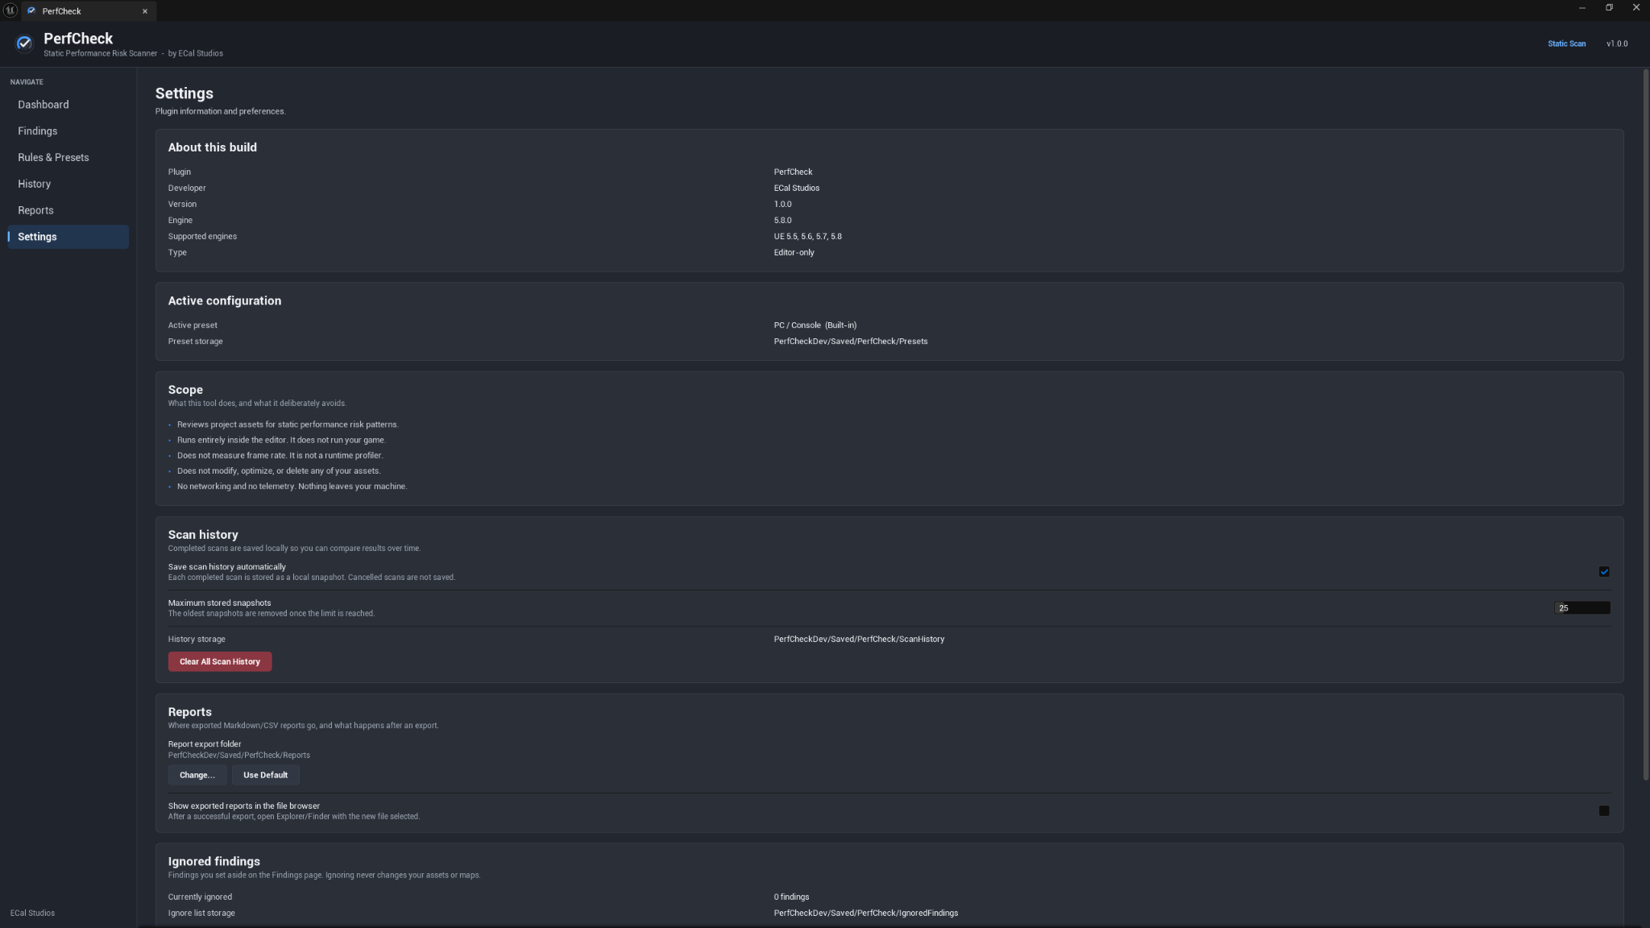Minimize the PerfCheck window

click(x=1582, y=8)
